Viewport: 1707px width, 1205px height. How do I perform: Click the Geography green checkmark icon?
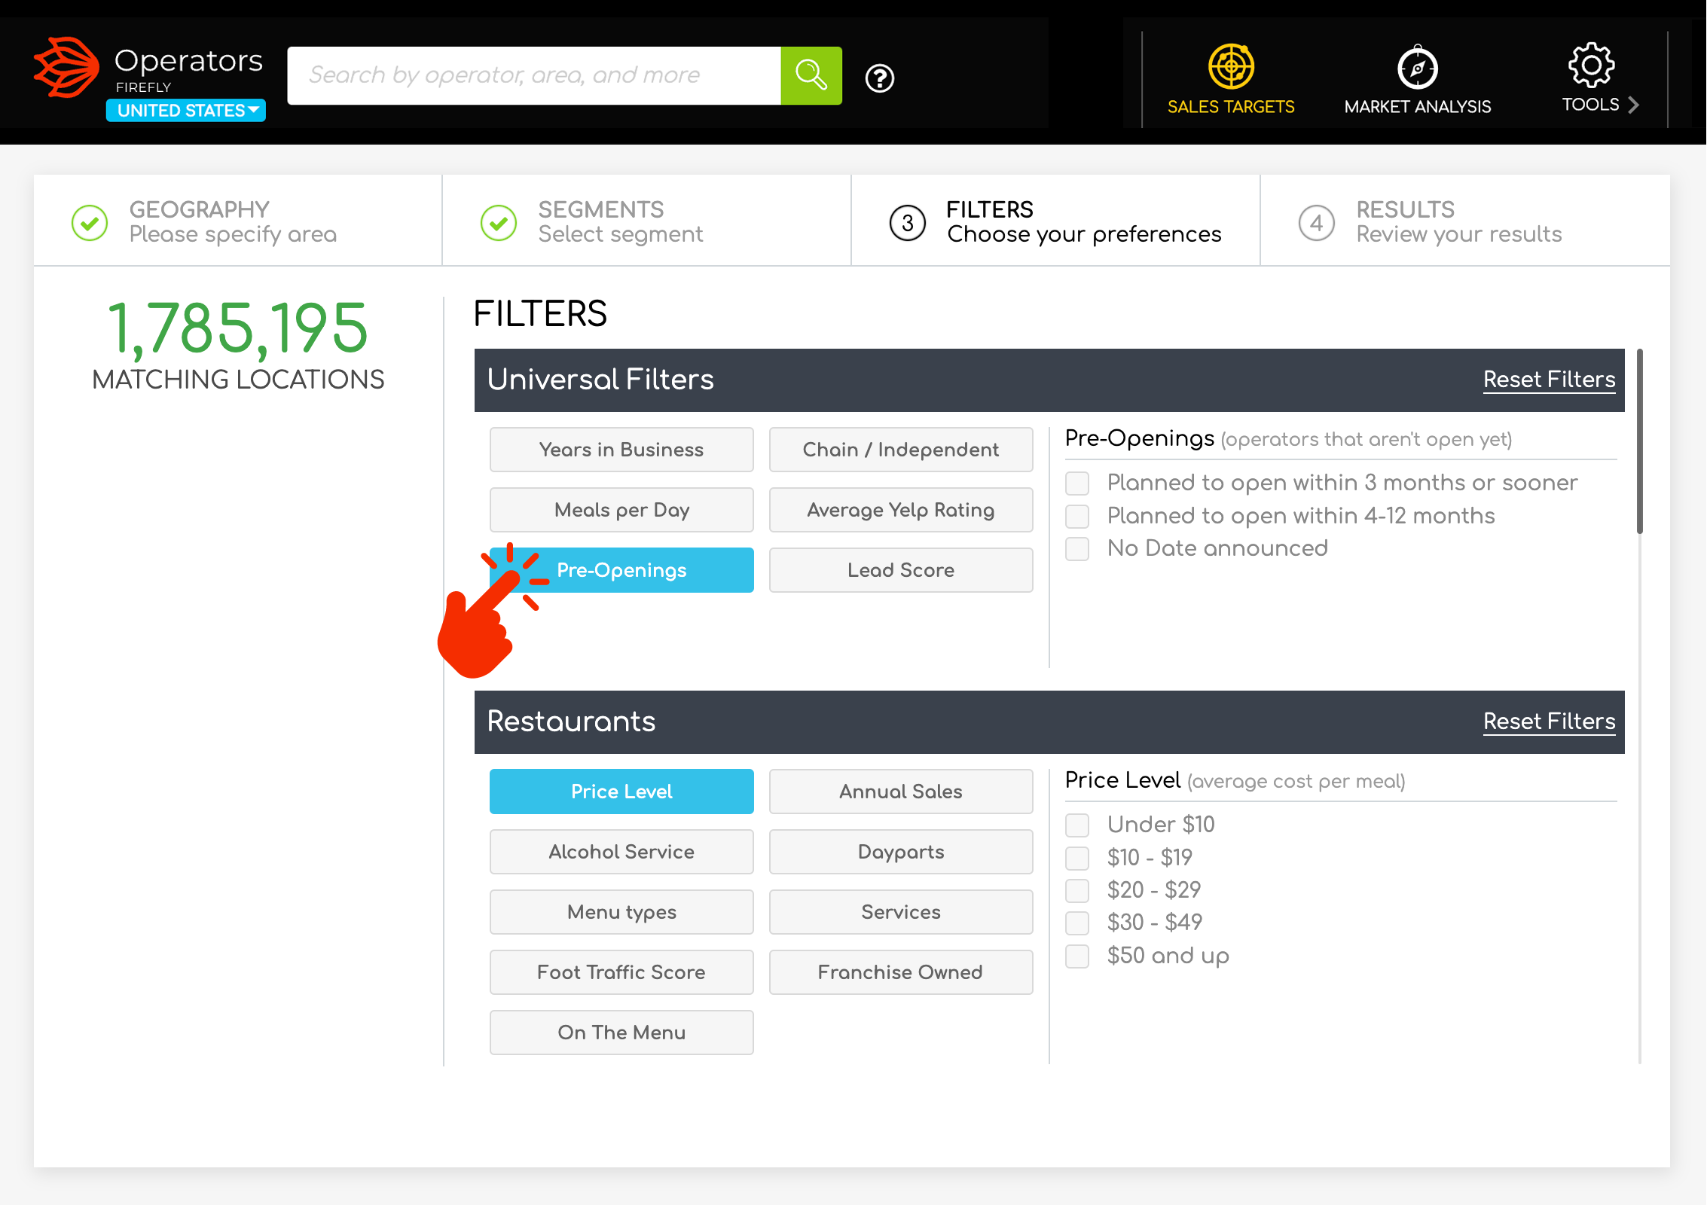coord(90,223)
